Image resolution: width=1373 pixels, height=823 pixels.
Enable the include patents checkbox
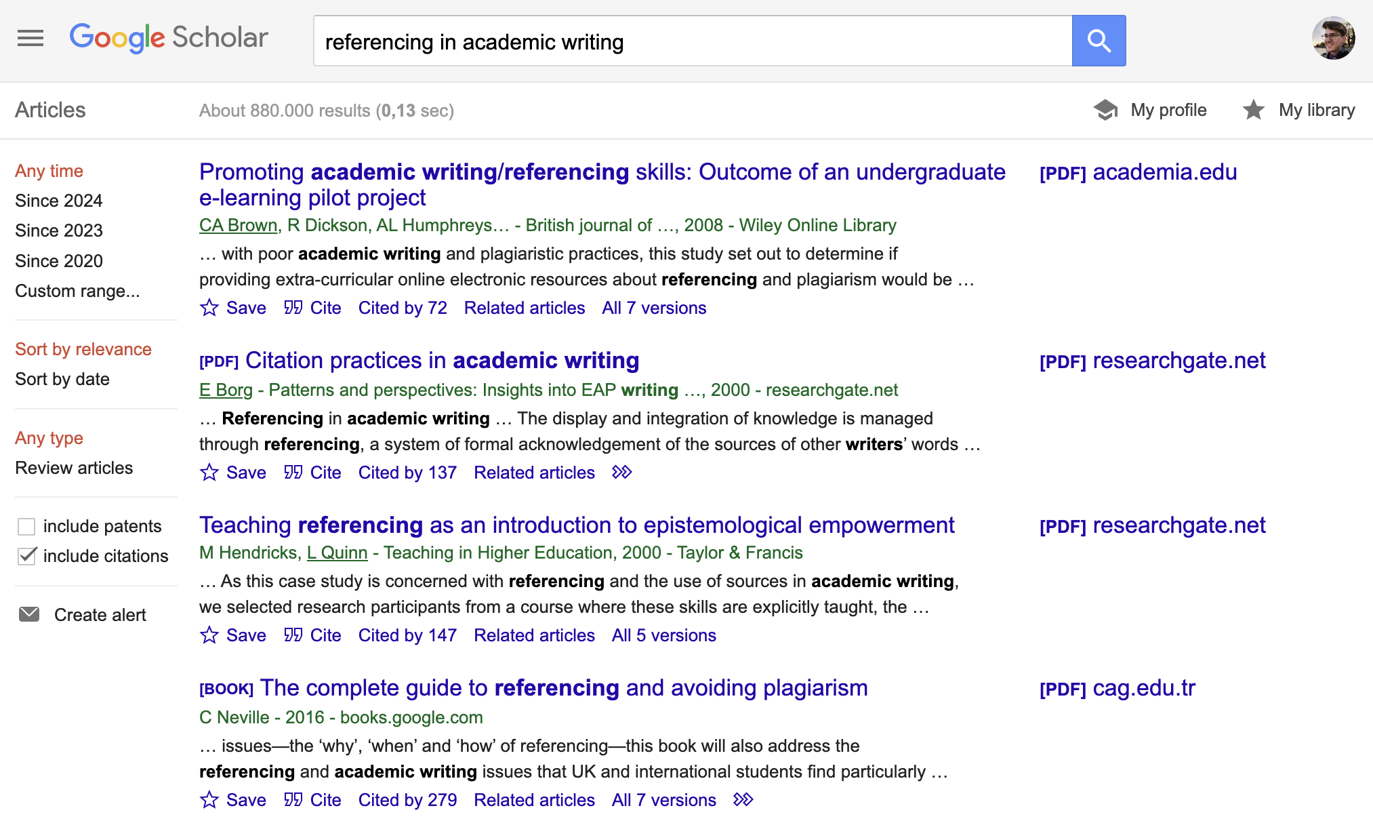26,527
